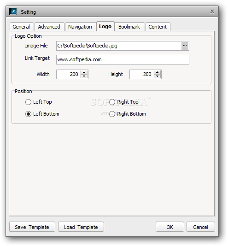Screen dimensions: 228x246
Task: Go to the Navigation tab
Action: pyautogui.click(x=80, y=27)
